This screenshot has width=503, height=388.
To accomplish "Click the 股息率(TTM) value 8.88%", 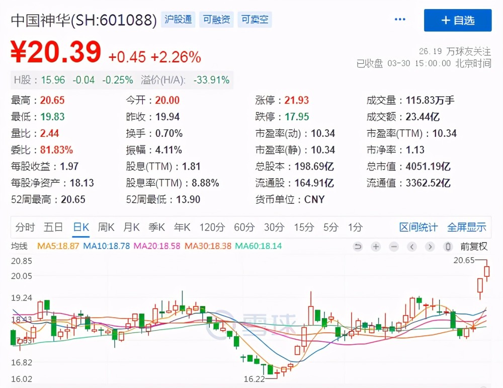I will coord(205,183).
